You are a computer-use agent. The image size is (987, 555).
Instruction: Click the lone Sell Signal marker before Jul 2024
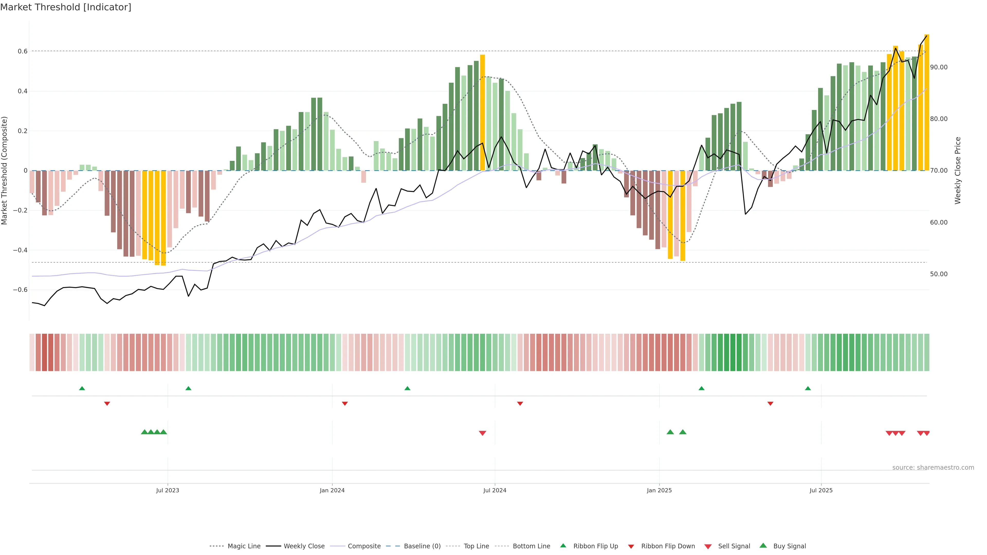482,433
